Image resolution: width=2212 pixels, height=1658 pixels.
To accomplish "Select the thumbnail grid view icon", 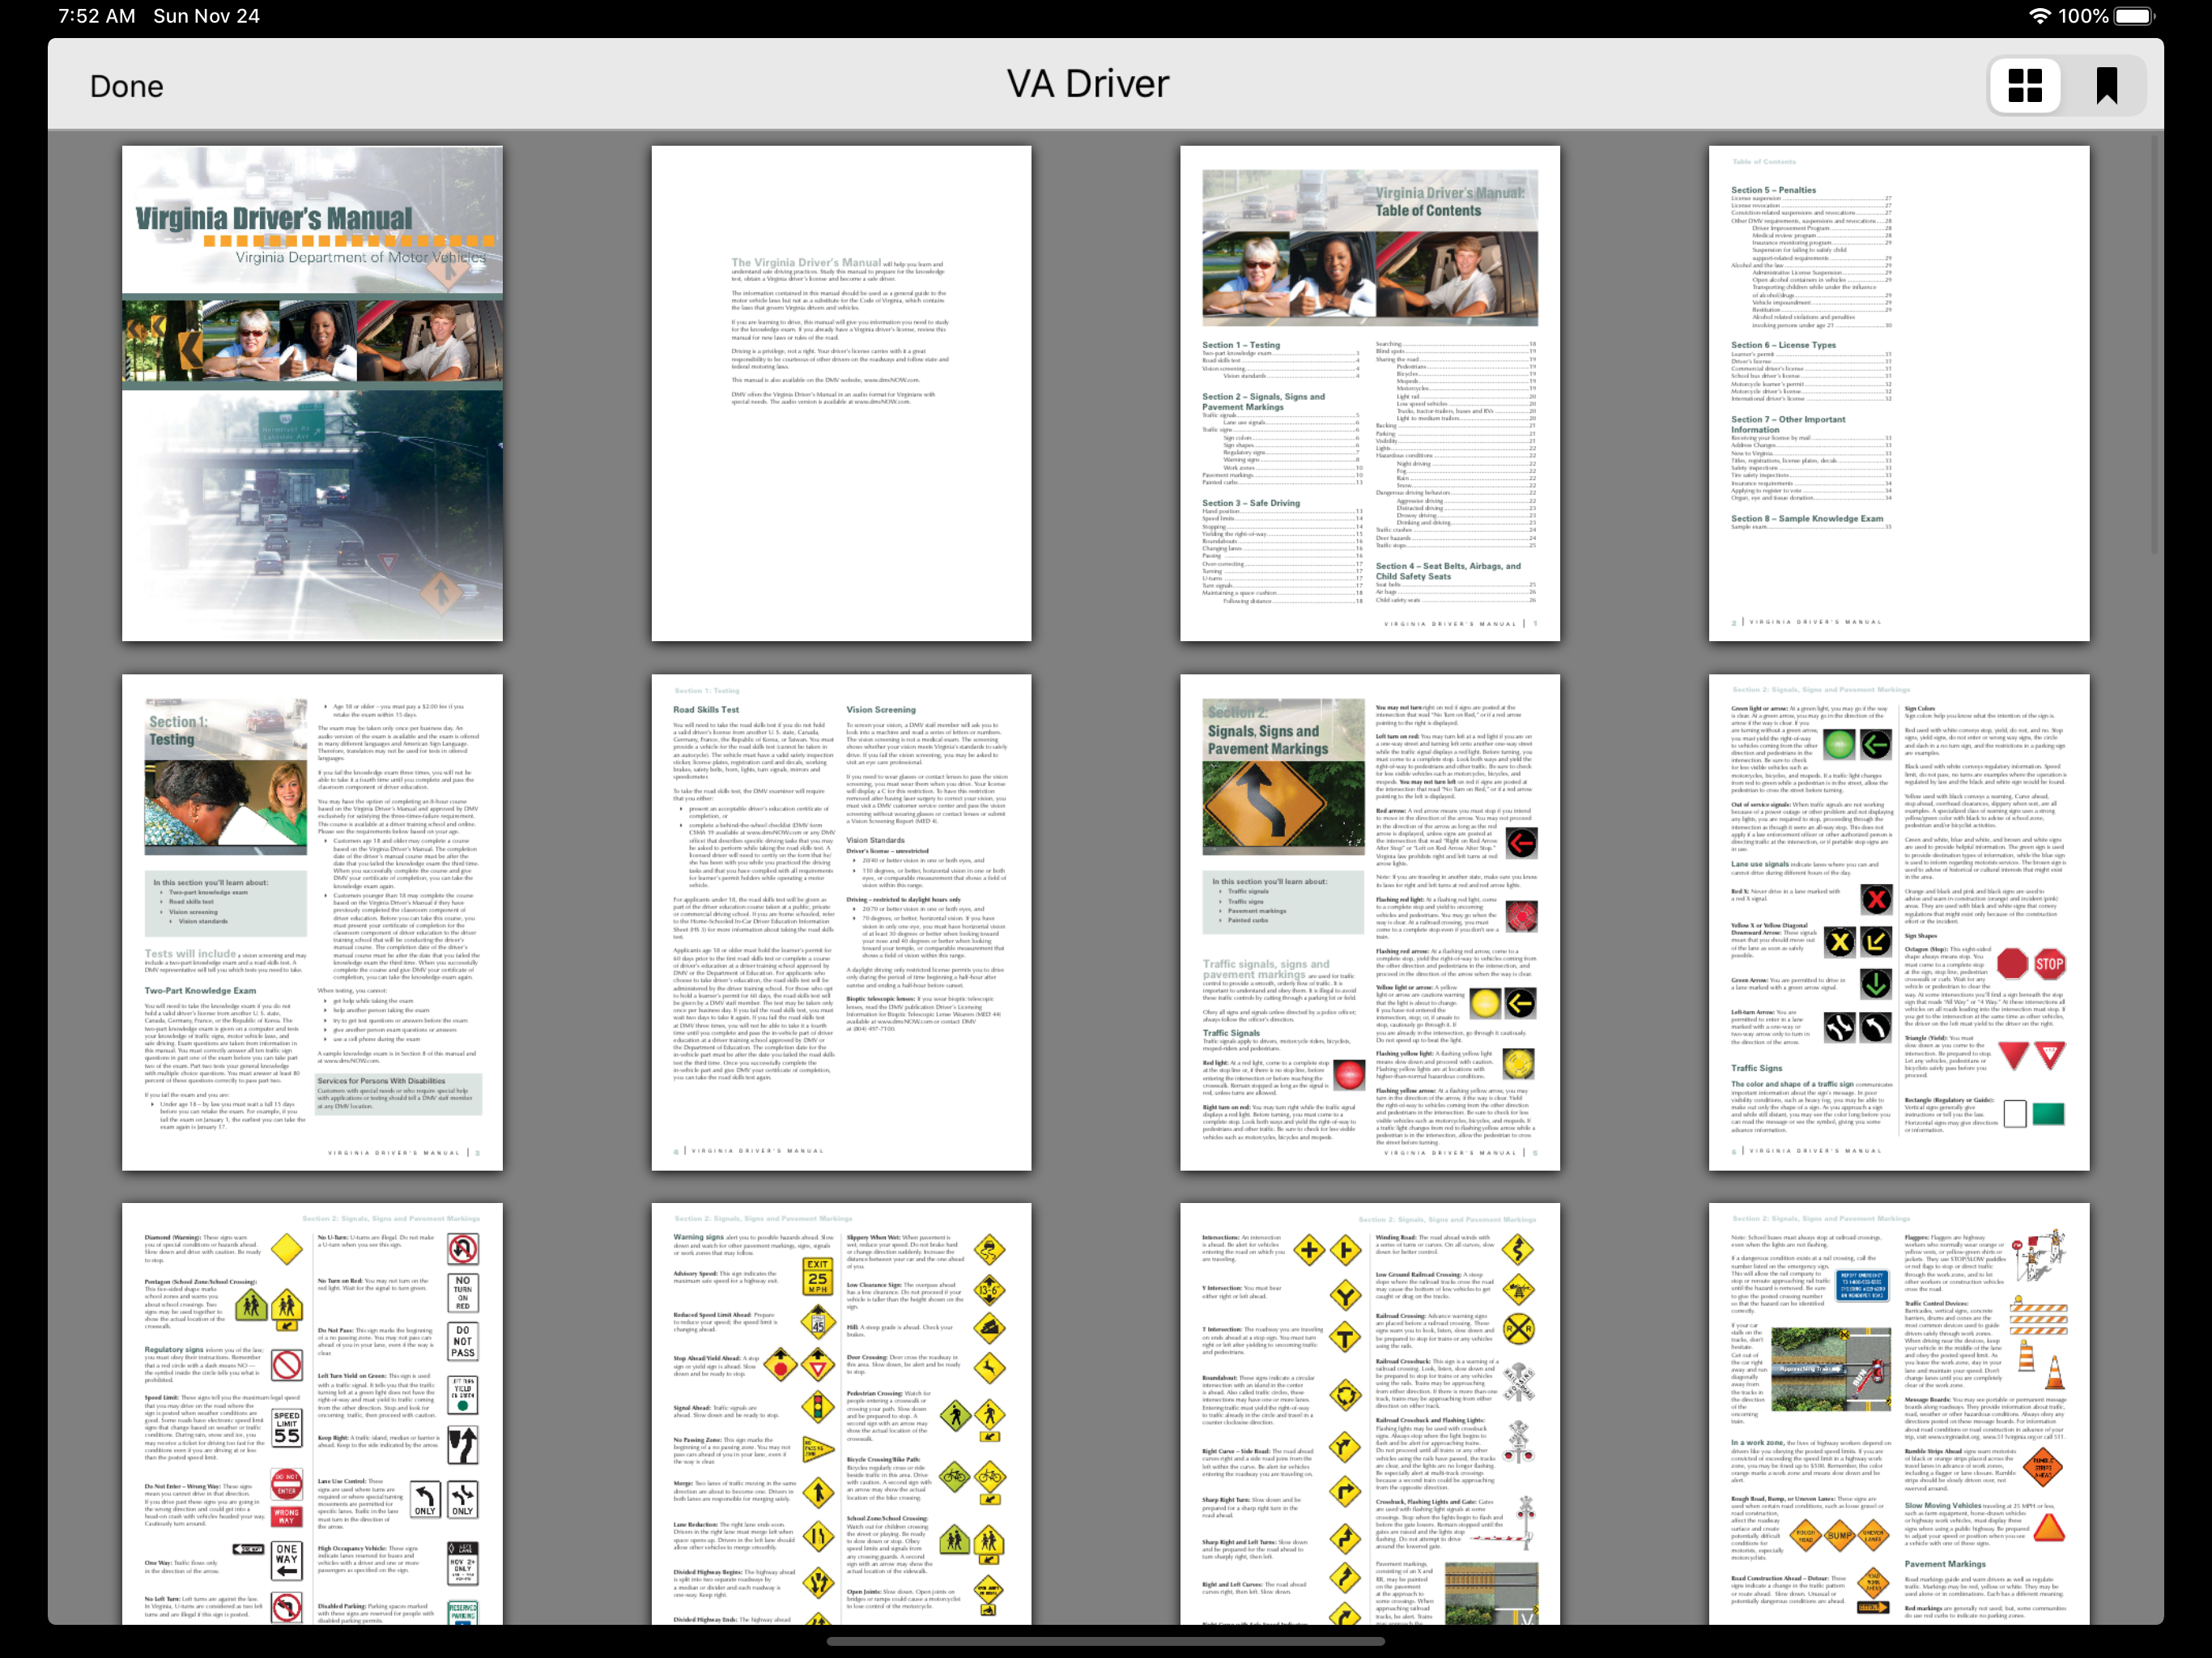I will pos(2025,86).
